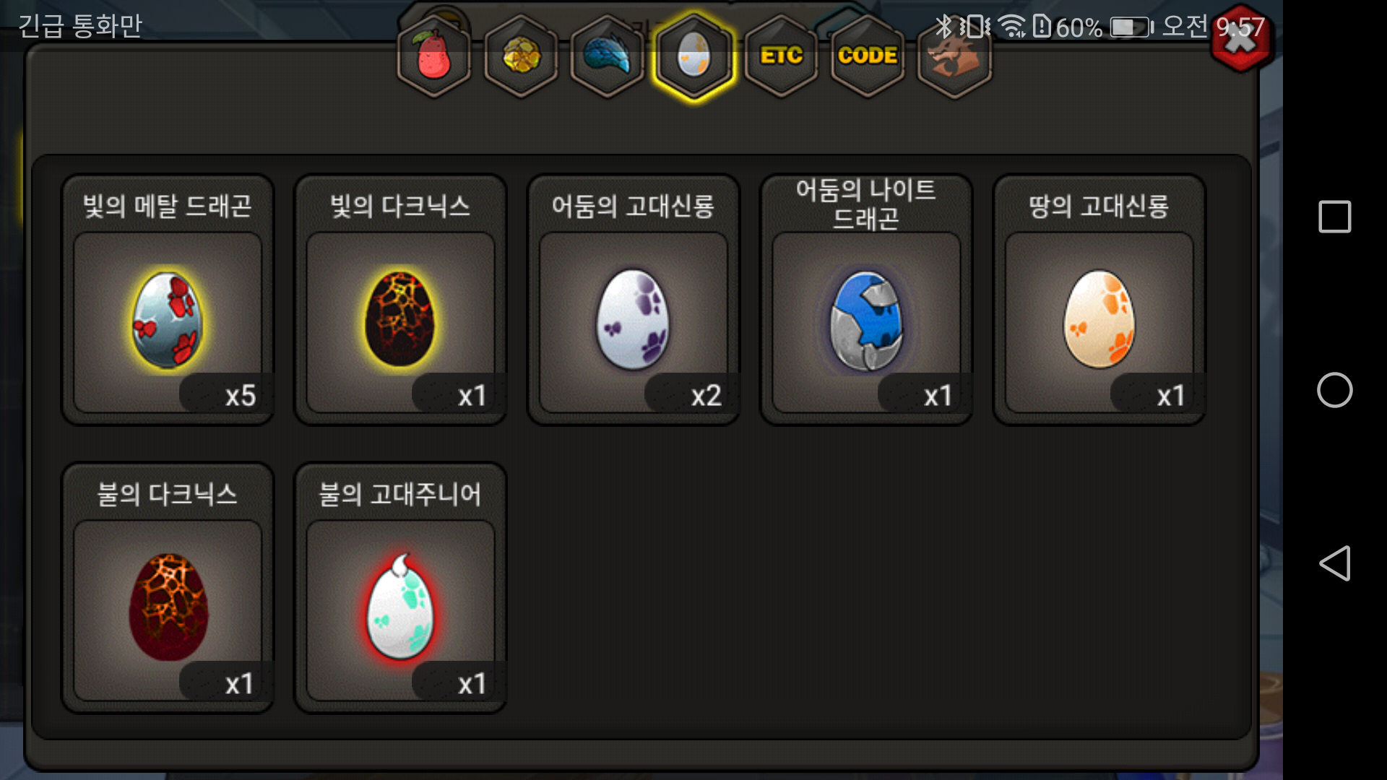
Task: Tap the Android recent apps square
Action: tap(1335, 217)
